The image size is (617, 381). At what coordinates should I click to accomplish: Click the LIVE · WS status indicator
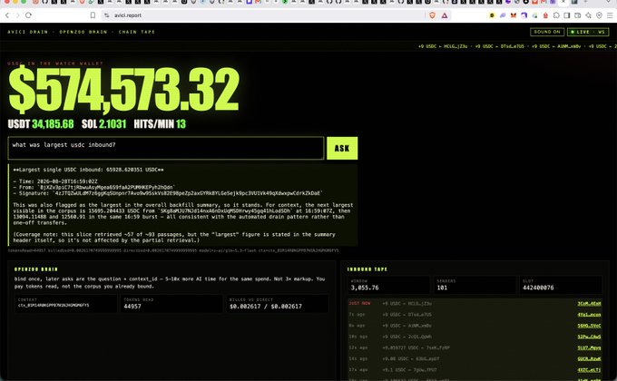click(x=588, y=32)
